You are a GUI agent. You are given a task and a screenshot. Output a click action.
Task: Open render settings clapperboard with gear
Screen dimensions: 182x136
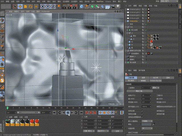click(75, 7)
